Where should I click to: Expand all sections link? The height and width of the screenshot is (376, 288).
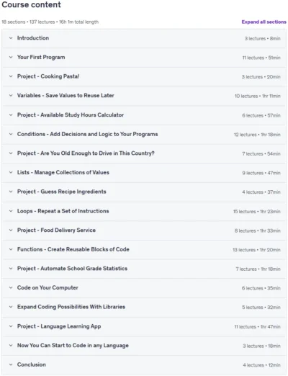[264, 22]
